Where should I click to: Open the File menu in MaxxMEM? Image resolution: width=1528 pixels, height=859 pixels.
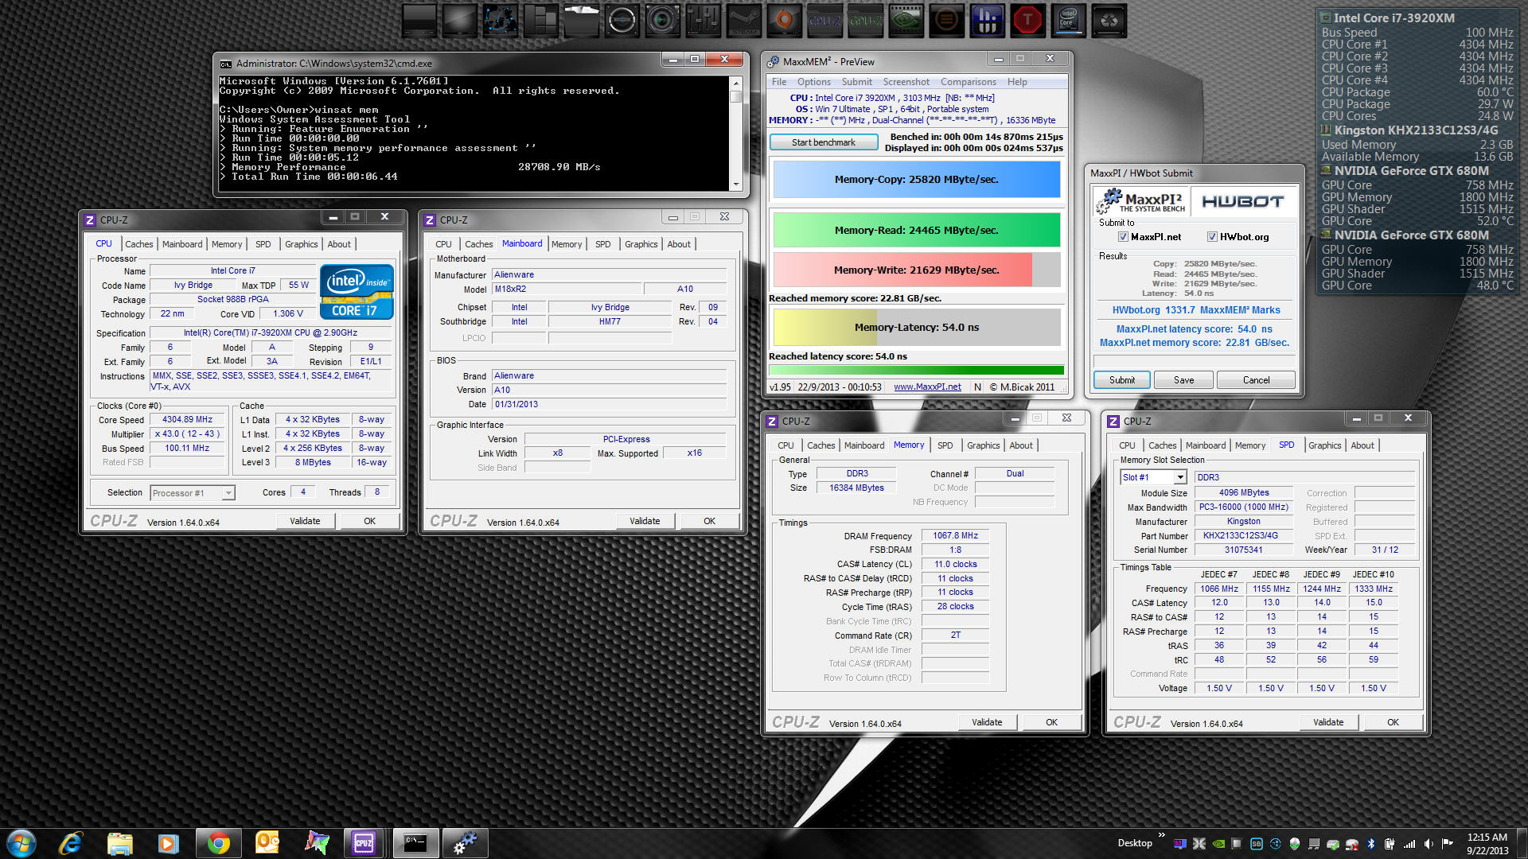tap(779, 82)
